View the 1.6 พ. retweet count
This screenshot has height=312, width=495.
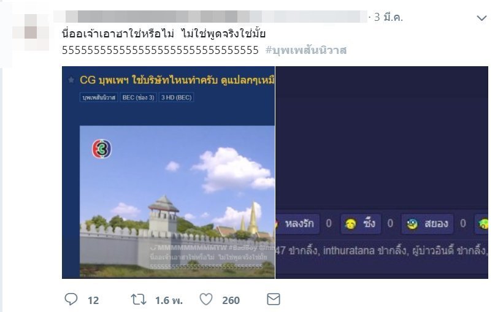169,300
